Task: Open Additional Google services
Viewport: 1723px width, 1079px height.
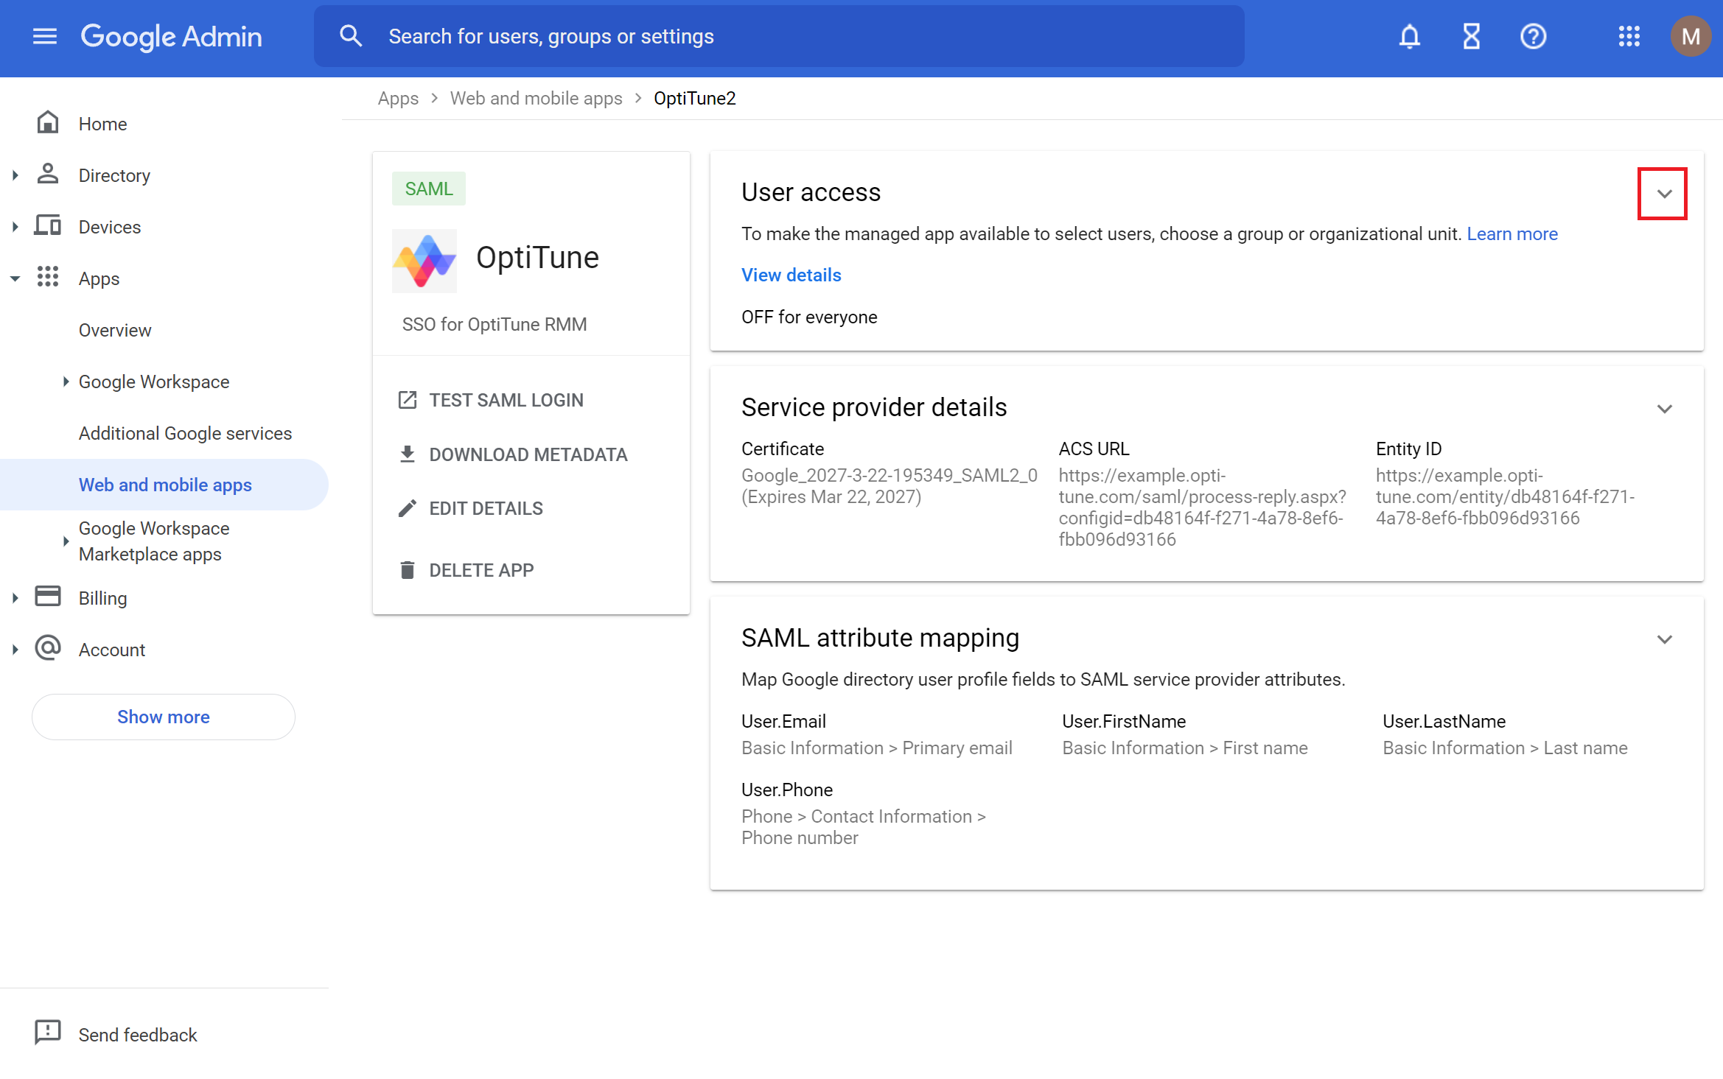Action: coord(185,433)
